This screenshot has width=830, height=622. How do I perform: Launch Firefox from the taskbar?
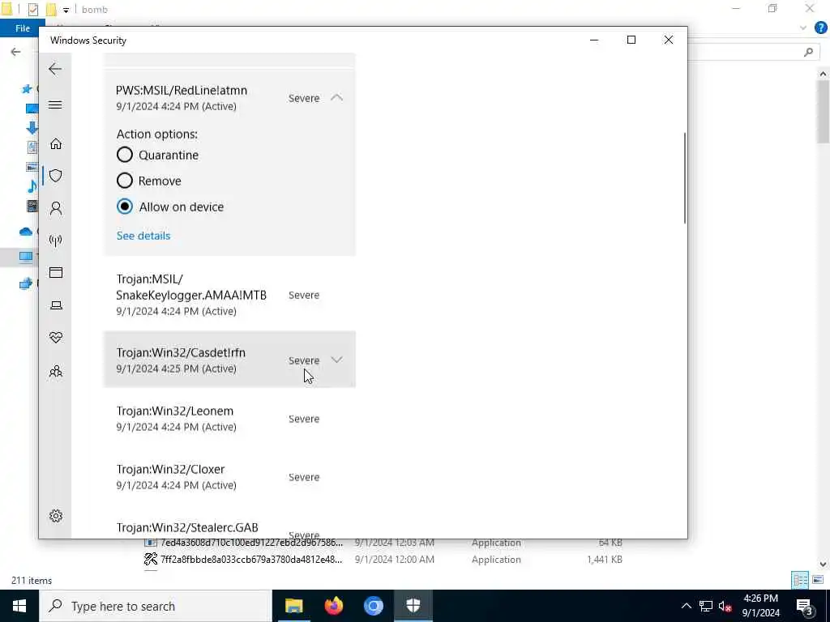click(333, 606)
